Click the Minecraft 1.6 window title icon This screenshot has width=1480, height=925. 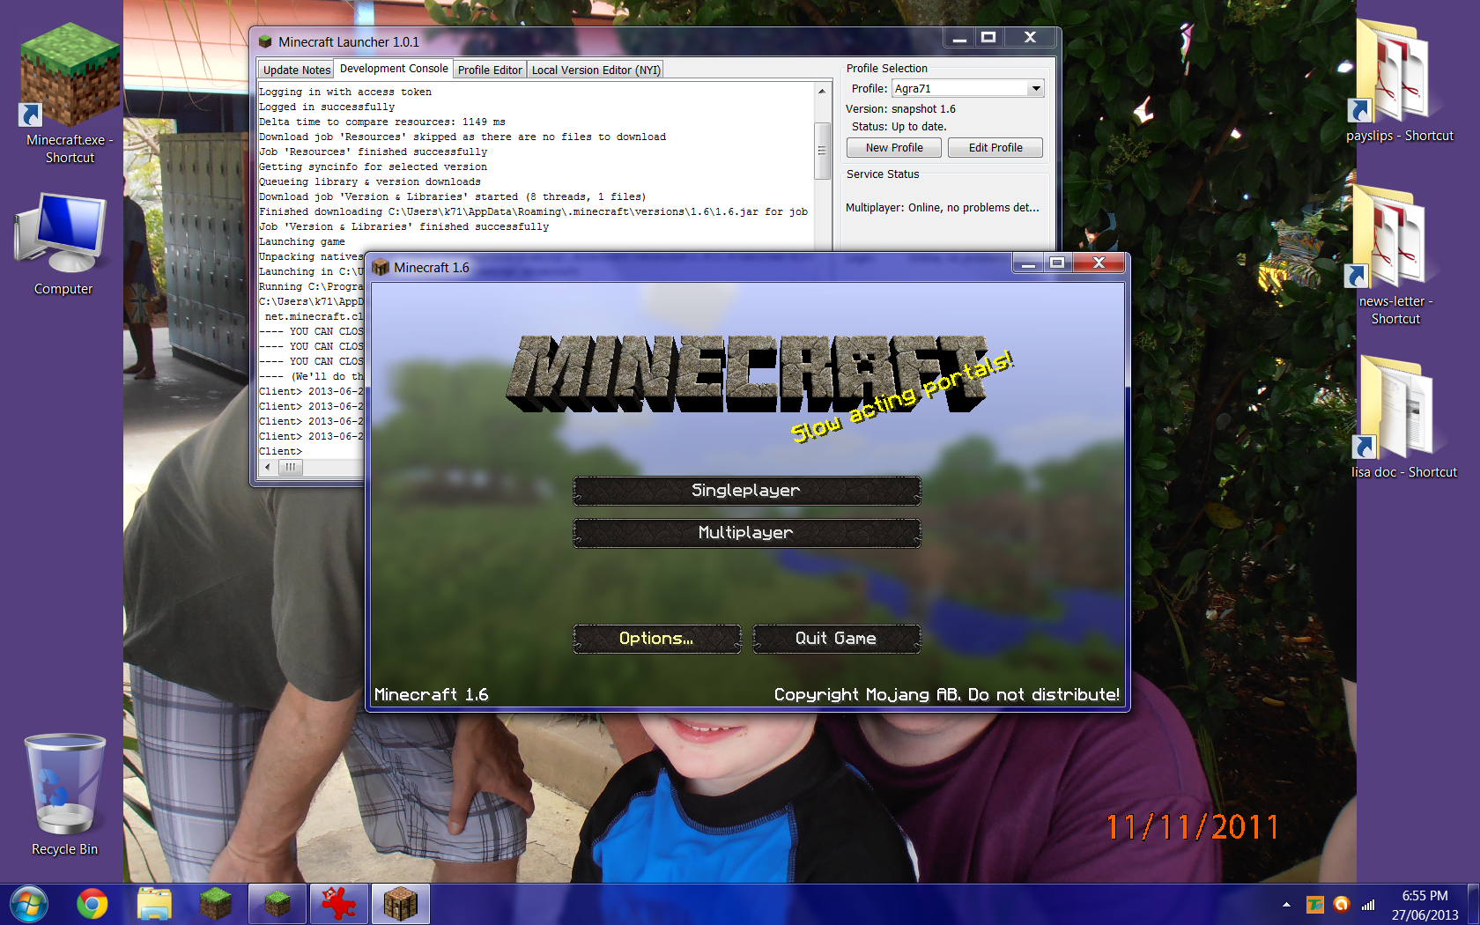click(381, 267)
